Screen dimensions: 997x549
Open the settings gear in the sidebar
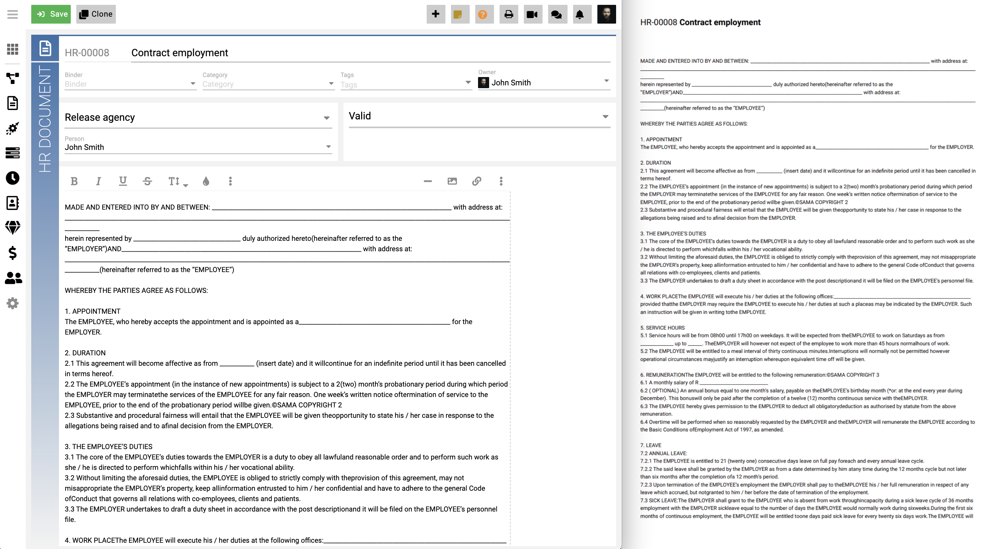click(x=13, y=303)
